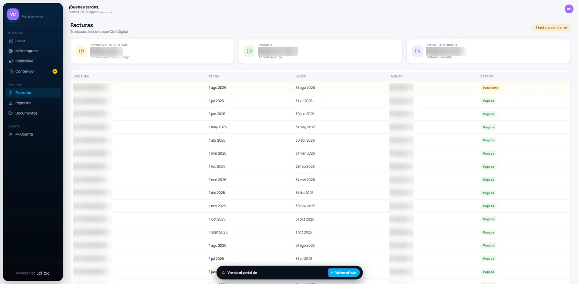This screenshot has height=284, width=578.
Task: Click the Mi Instagram icon
Action: (x=10, y=51)
